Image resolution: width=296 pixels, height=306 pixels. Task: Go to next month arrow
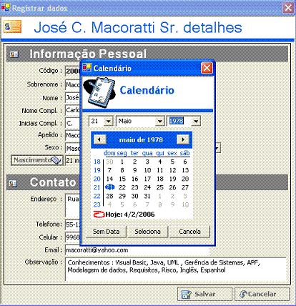tap(183, 139)
